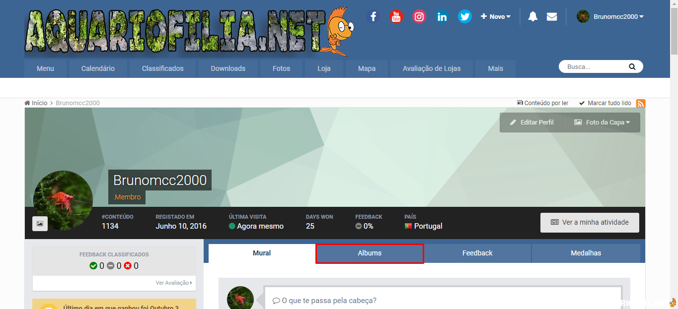Screen dimensions: 678x309
Task: Open the Facebook social icon
Action: click(x=373, y=16)
